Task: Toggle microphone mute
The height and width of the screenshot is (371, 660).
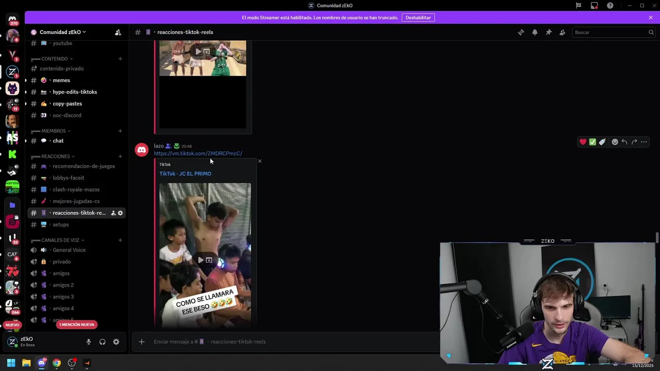Action: point(89,342)
